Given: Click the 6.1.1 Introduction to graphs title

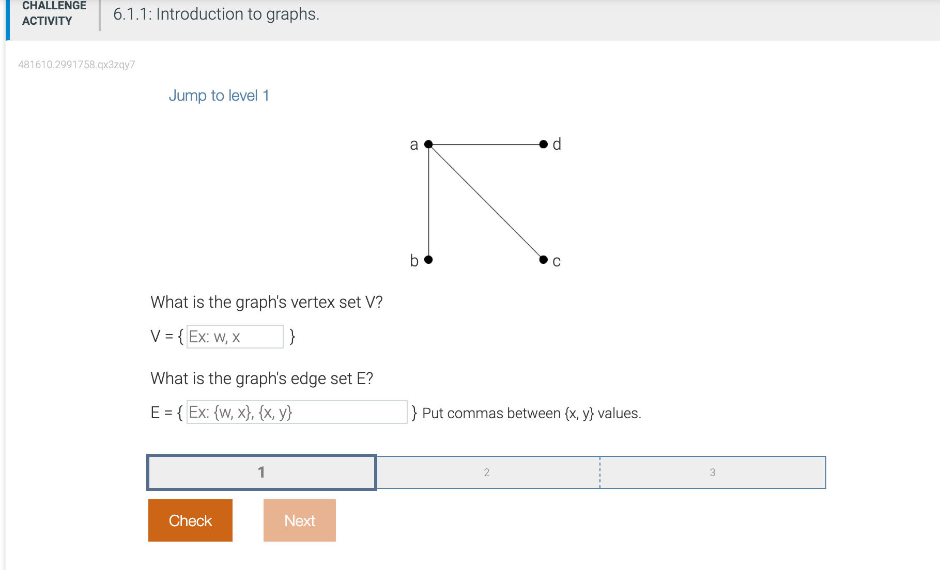Looking at the screenshot, I should [217, 14].
